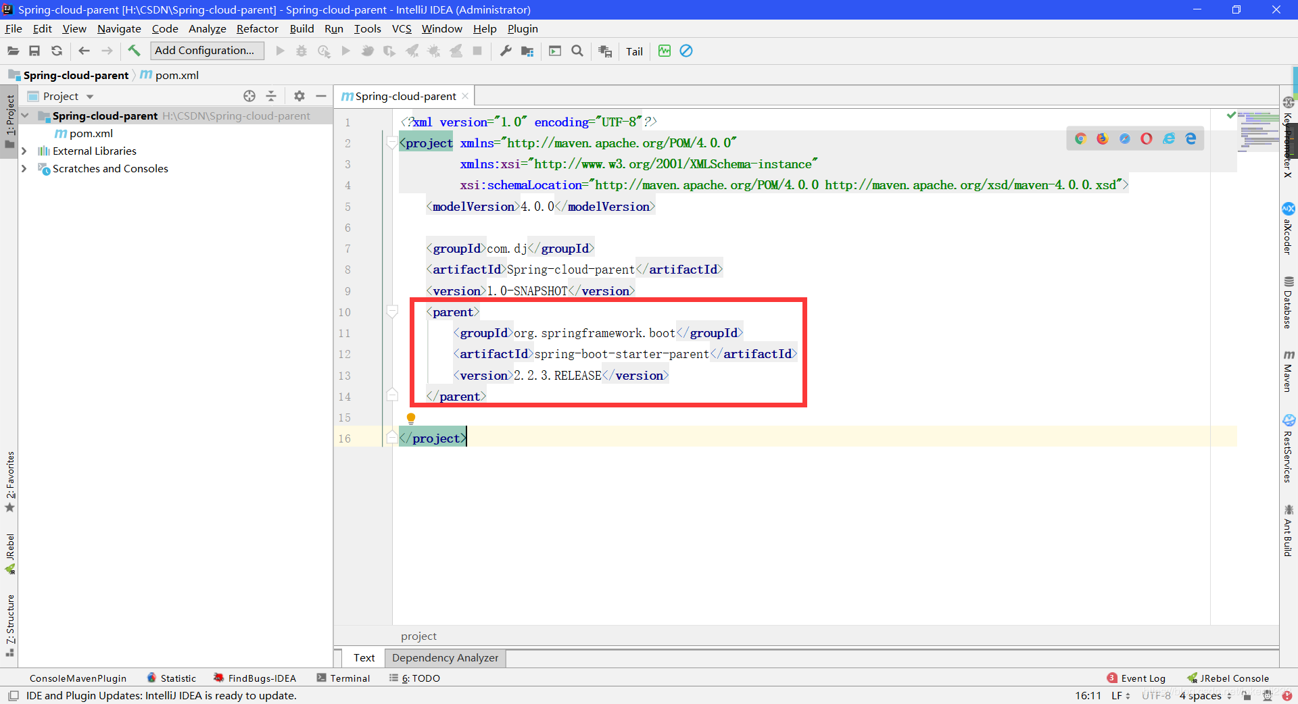Click the red error indicator in status bar
Image resolution: width=1298 pixels, height=704 pixels.
pos(1287,695)
